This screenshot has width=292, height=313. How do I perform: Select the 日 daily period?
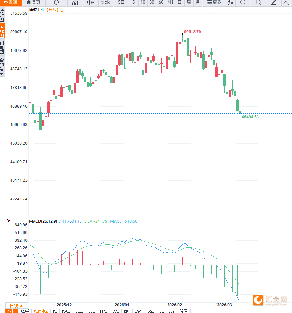(x=179, y=2)
